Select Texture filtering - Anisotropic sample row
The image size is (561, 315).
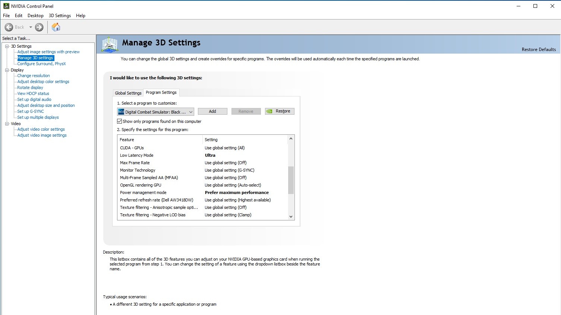[203, 207]
